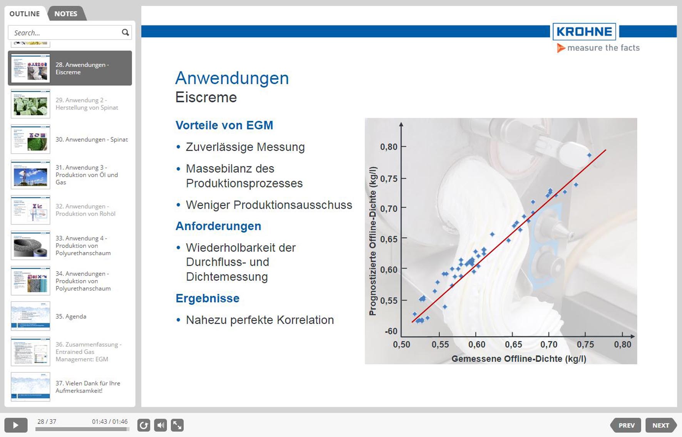Focus the outline search field
The image size is (682, 437).
tap(65, 33)
